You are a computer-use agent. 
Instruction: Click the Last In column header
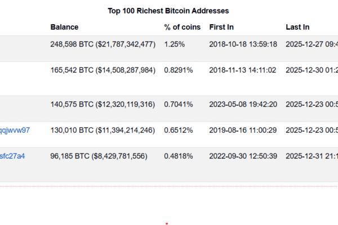297,27
